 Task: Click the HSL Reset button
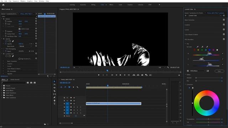coord(219,71)
